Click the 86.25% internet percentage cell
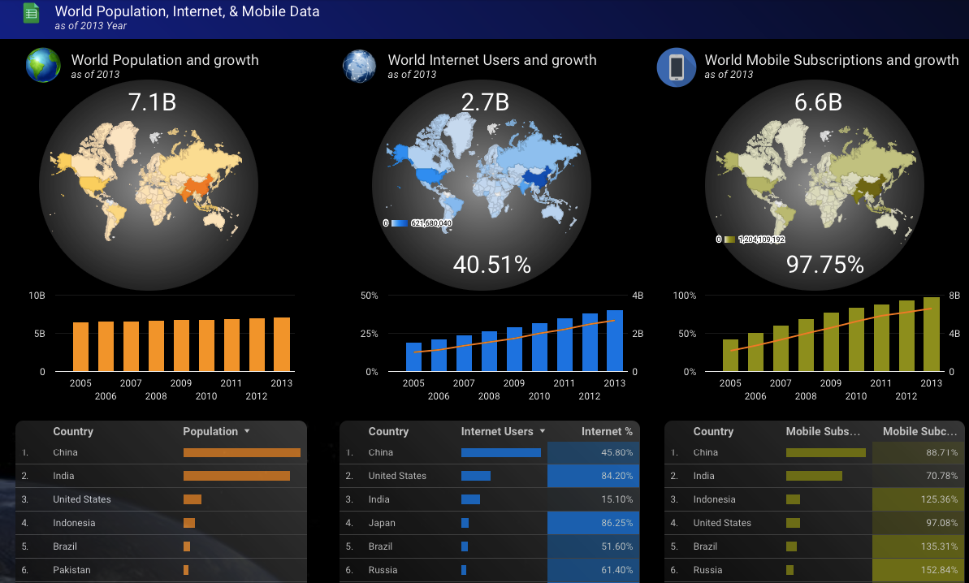 (593, 522)
